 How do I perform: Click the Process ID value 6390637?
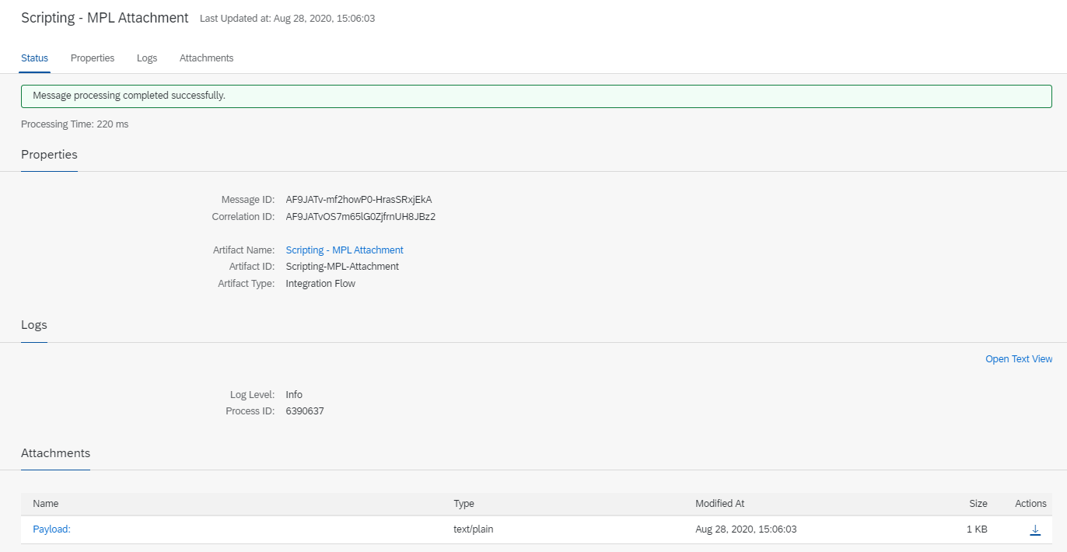coord(305,411)
